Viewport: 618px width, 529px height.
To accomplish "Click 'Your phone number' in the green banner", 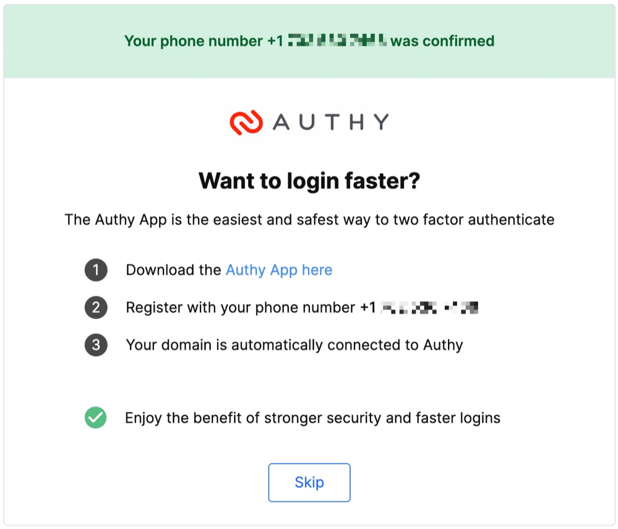I will [194, 41].
